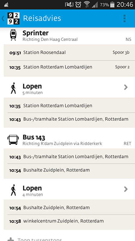Tap the alarm clock status icon
Image resolution: width=135 pixels, height=241 pixels.
(78, 5)
